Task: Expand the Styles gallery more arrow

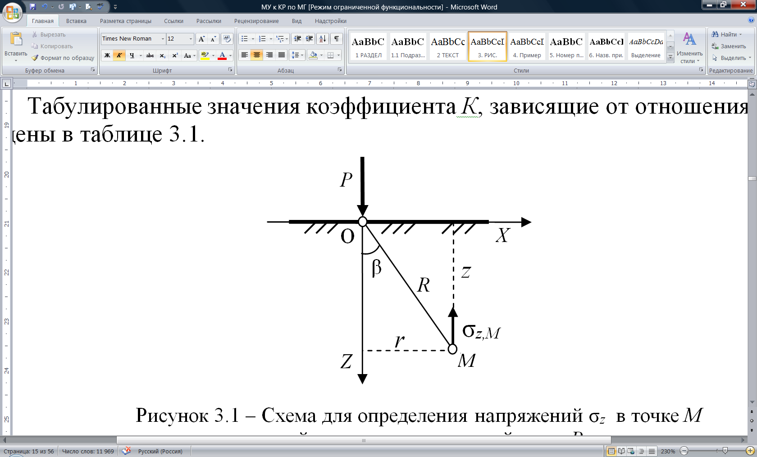Action: coord(670,58)
